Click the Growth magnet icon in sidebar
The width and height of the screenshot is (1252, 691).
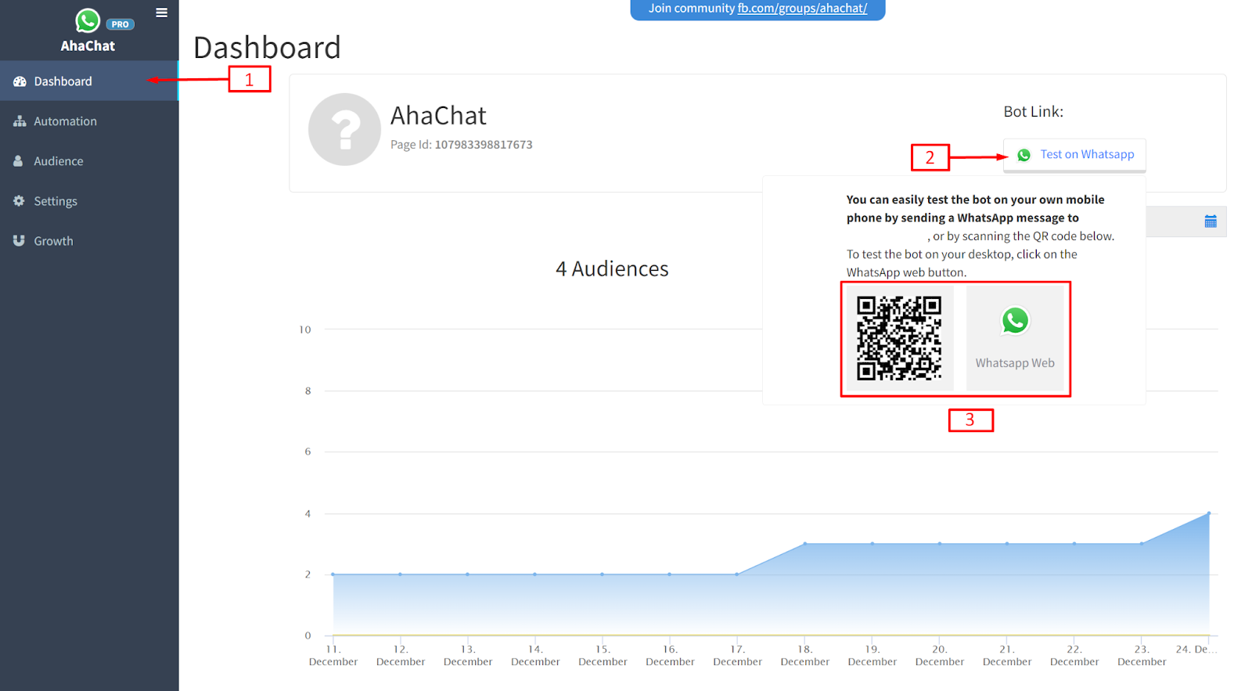coord(19,240)
